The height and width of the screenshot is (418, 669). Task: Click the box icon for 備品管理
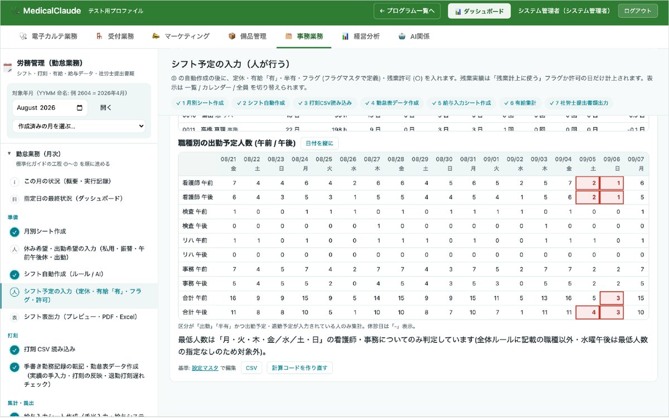tap(232, 36)
